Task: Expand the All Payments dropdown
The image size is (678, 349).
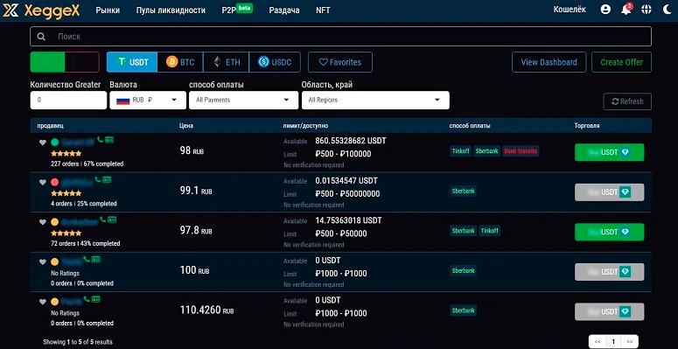Action: coord(243,100)
